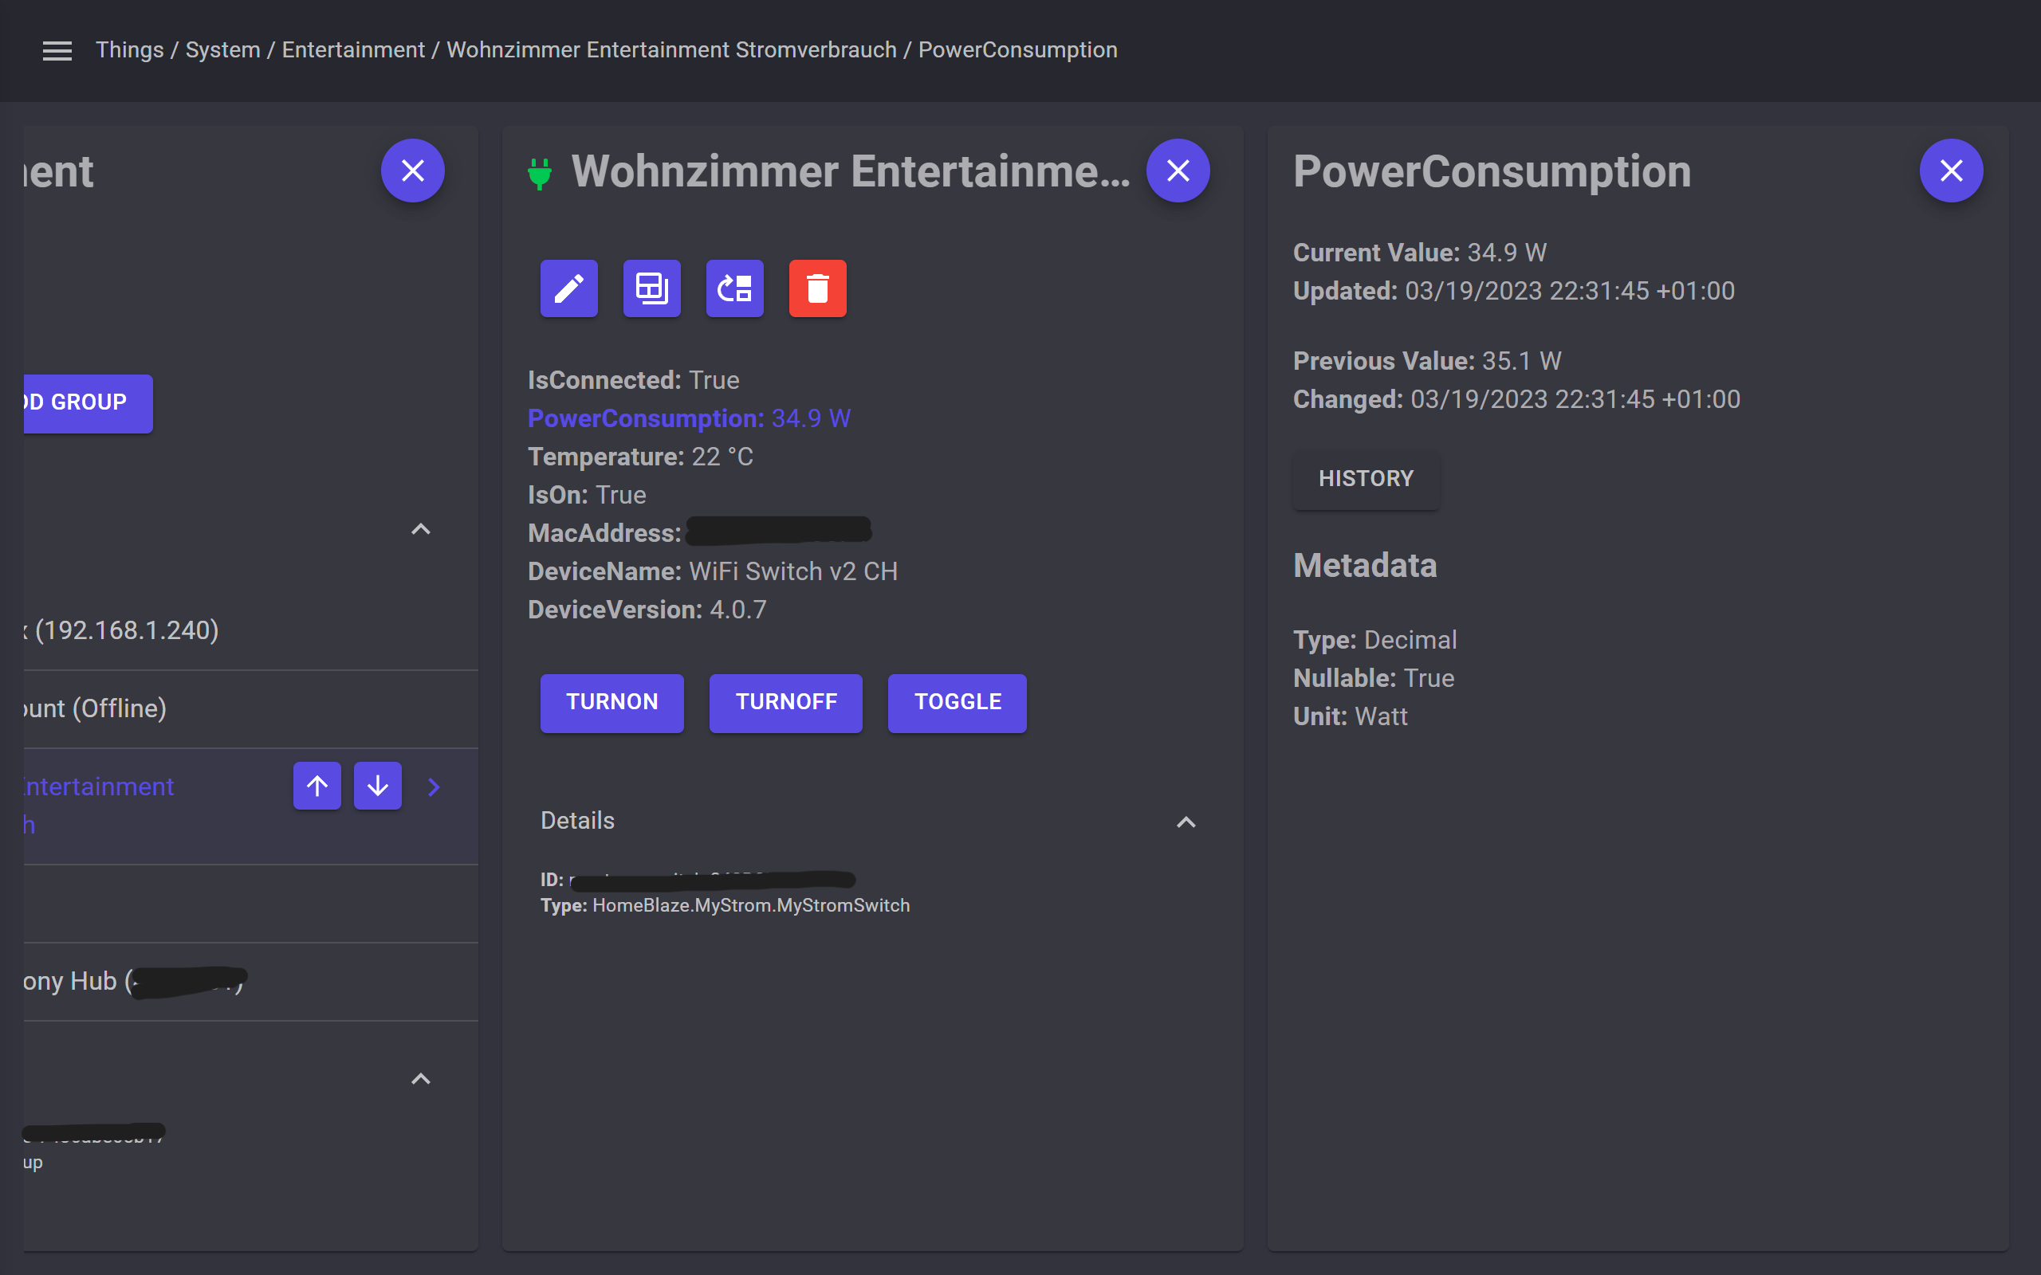
Task: Collapse the first group list section
Action: [x=420, y=530]
